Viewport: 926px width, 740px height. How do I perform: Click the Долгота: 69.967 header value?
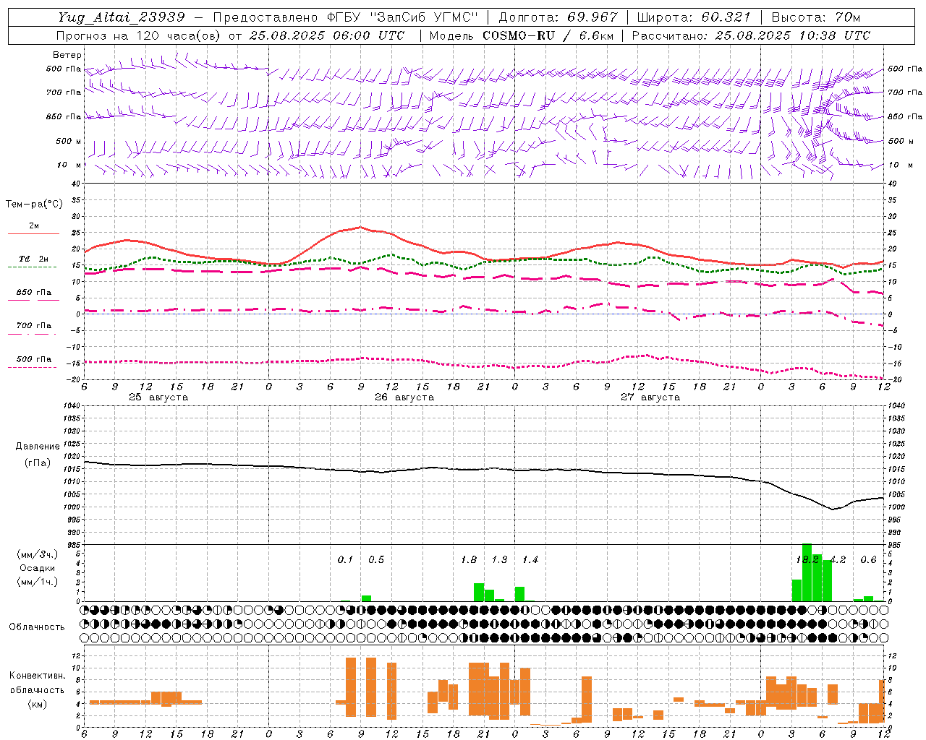tap(558, 17)
